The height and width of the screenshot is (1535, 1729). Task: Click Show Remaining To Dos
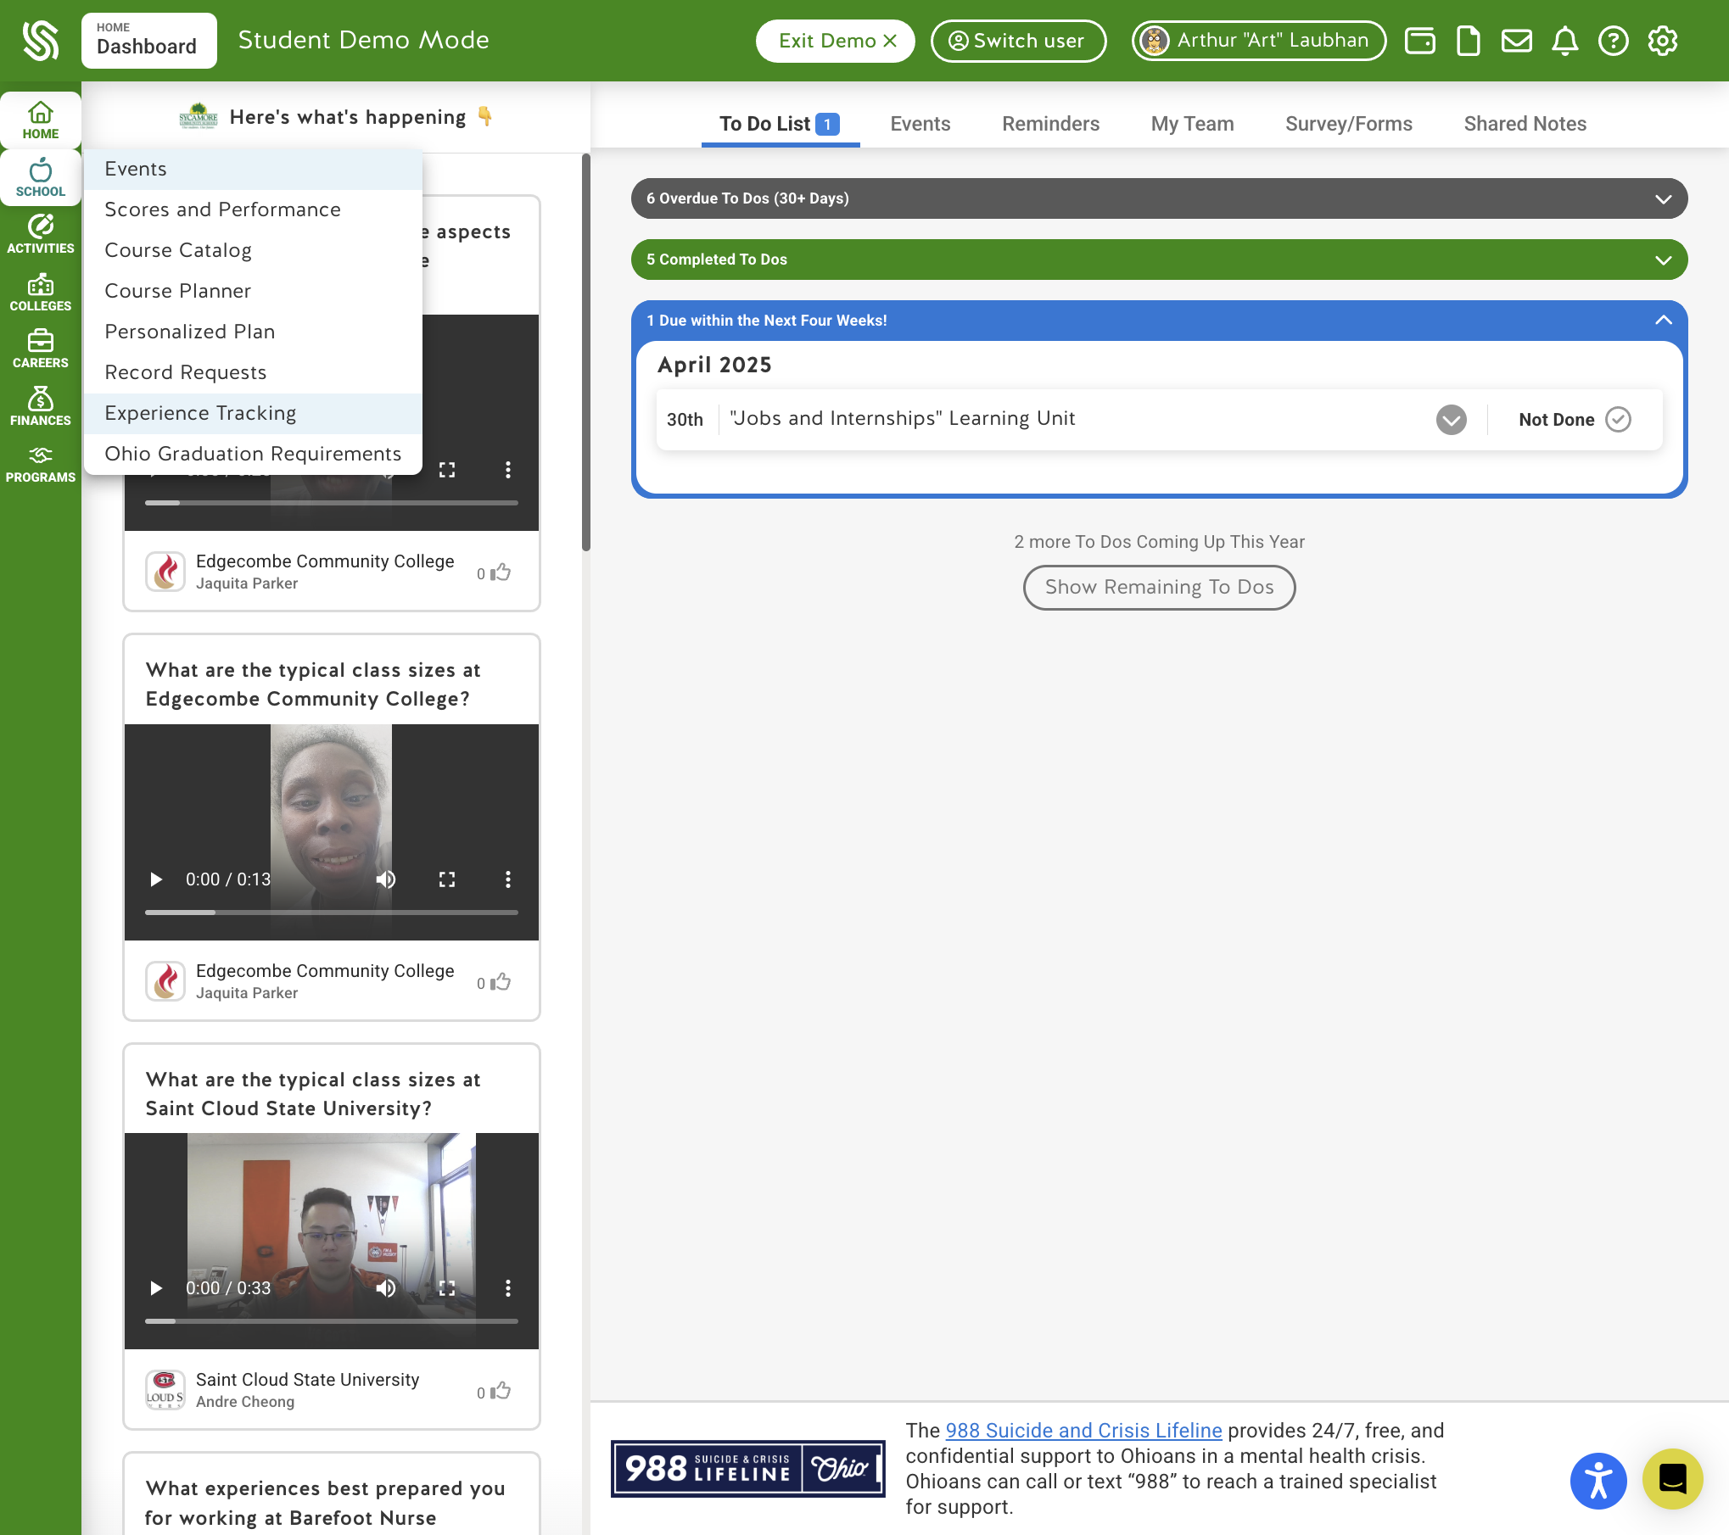pos(1159,587)
